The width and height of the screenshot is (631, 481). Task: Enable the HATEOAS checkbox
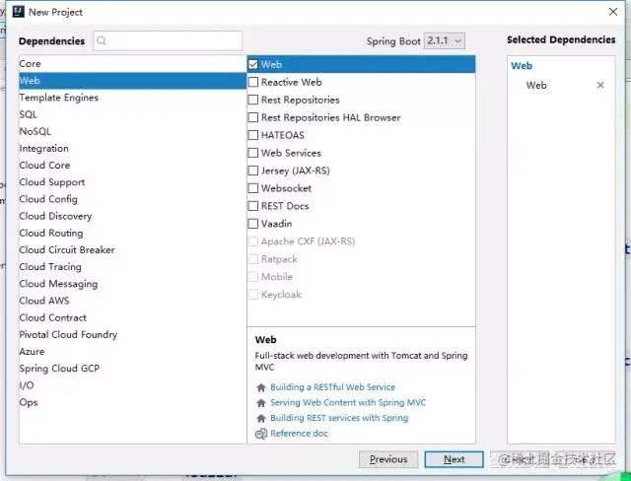(253, 135)
